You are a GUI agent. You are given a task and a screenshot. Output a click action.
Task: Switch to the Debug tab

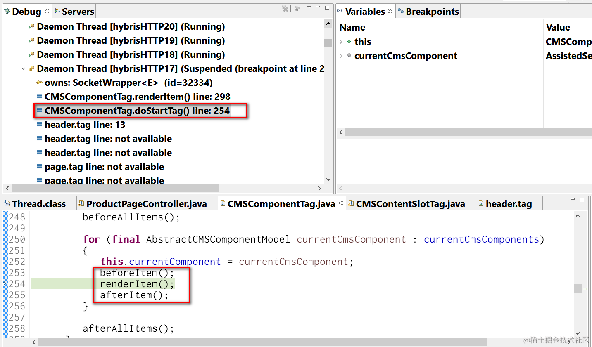click(x=26, y=12)
